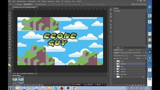Open the layer filter Вид dropdown
This screenshot has width=160, height=90.
(x=118, y=50)
